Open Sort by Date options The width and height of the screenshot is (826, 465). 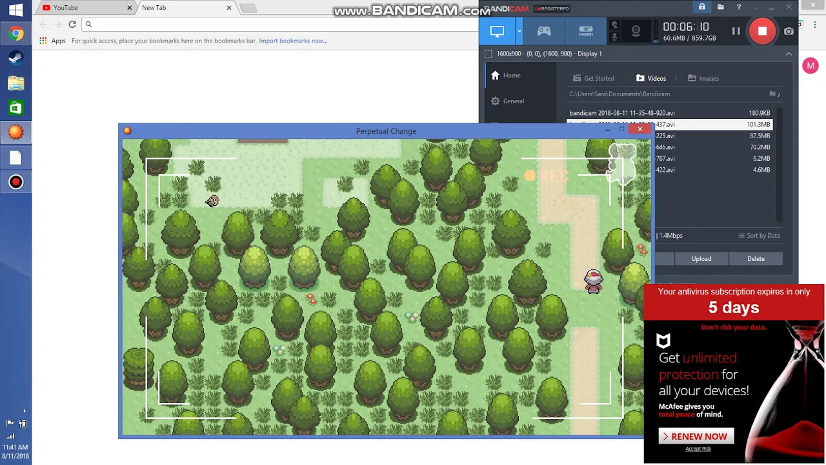760,236
